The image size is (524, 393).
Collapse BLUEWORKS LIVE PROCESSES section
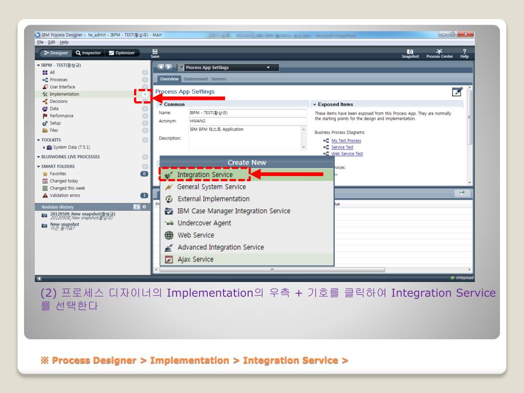38,157
